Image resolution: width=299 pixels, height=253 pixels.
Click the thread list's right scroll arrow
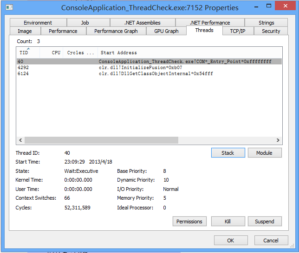point(278,140)
